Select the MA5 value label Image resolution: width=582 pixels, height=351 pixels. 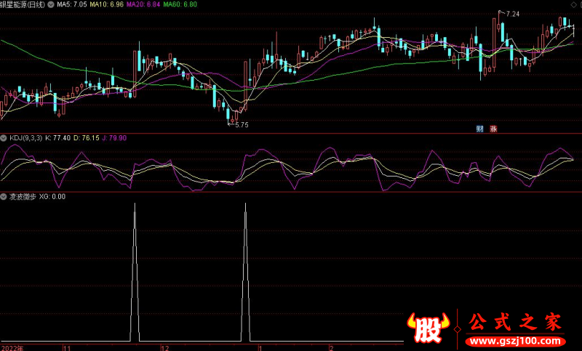pyautogui.click(x=71, y=4)
